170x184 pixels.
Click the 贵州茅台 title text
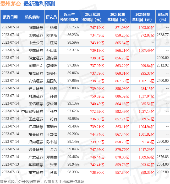[10, 4]
